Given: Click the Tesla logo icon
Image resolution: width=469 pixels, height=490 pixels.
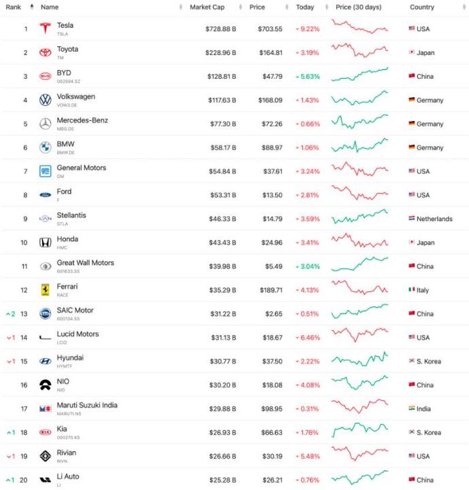Looking at the screenshot, I should (x=46, y=29).
